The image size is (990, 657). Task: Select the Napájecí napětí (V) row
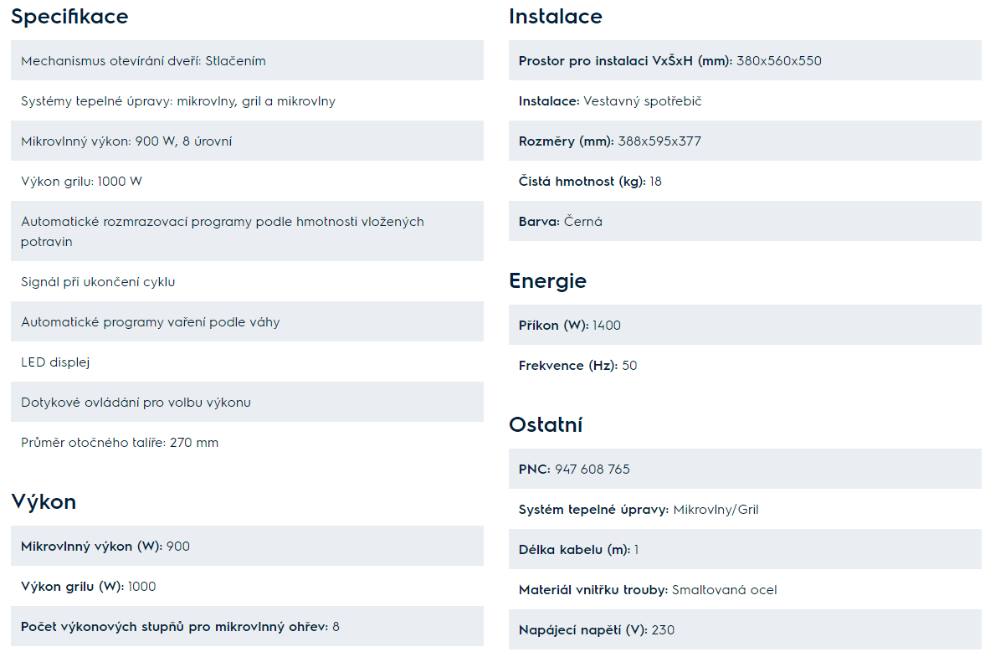745,629
